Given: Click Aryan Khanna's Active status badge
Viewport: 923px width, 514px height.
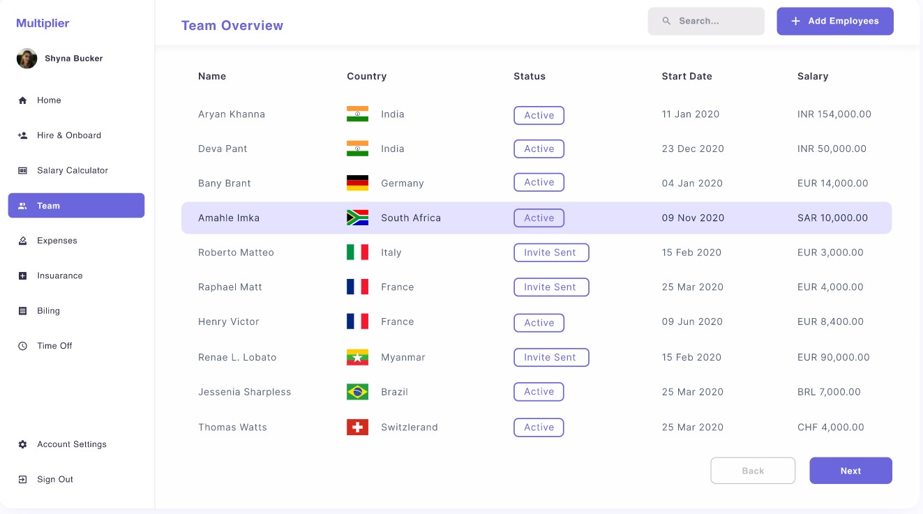Looking at the screenshot, I should tap(539, 115).
